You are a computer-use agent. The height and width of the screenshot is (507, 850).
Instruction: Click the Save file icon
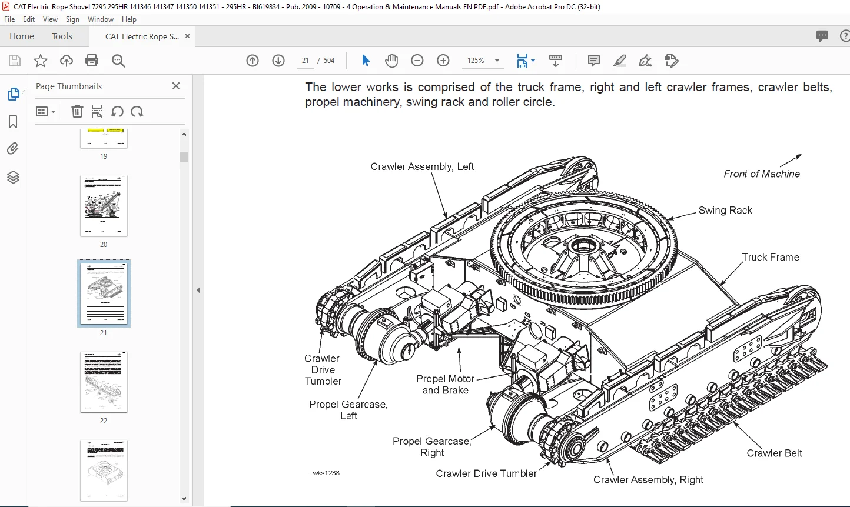(x=15, y=61)
